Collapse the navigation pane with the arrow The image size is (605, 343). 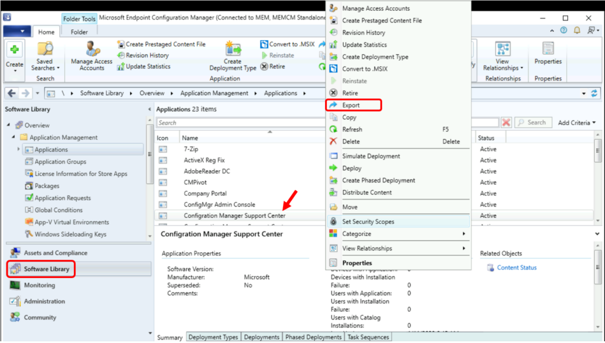(x=149, y=109)
